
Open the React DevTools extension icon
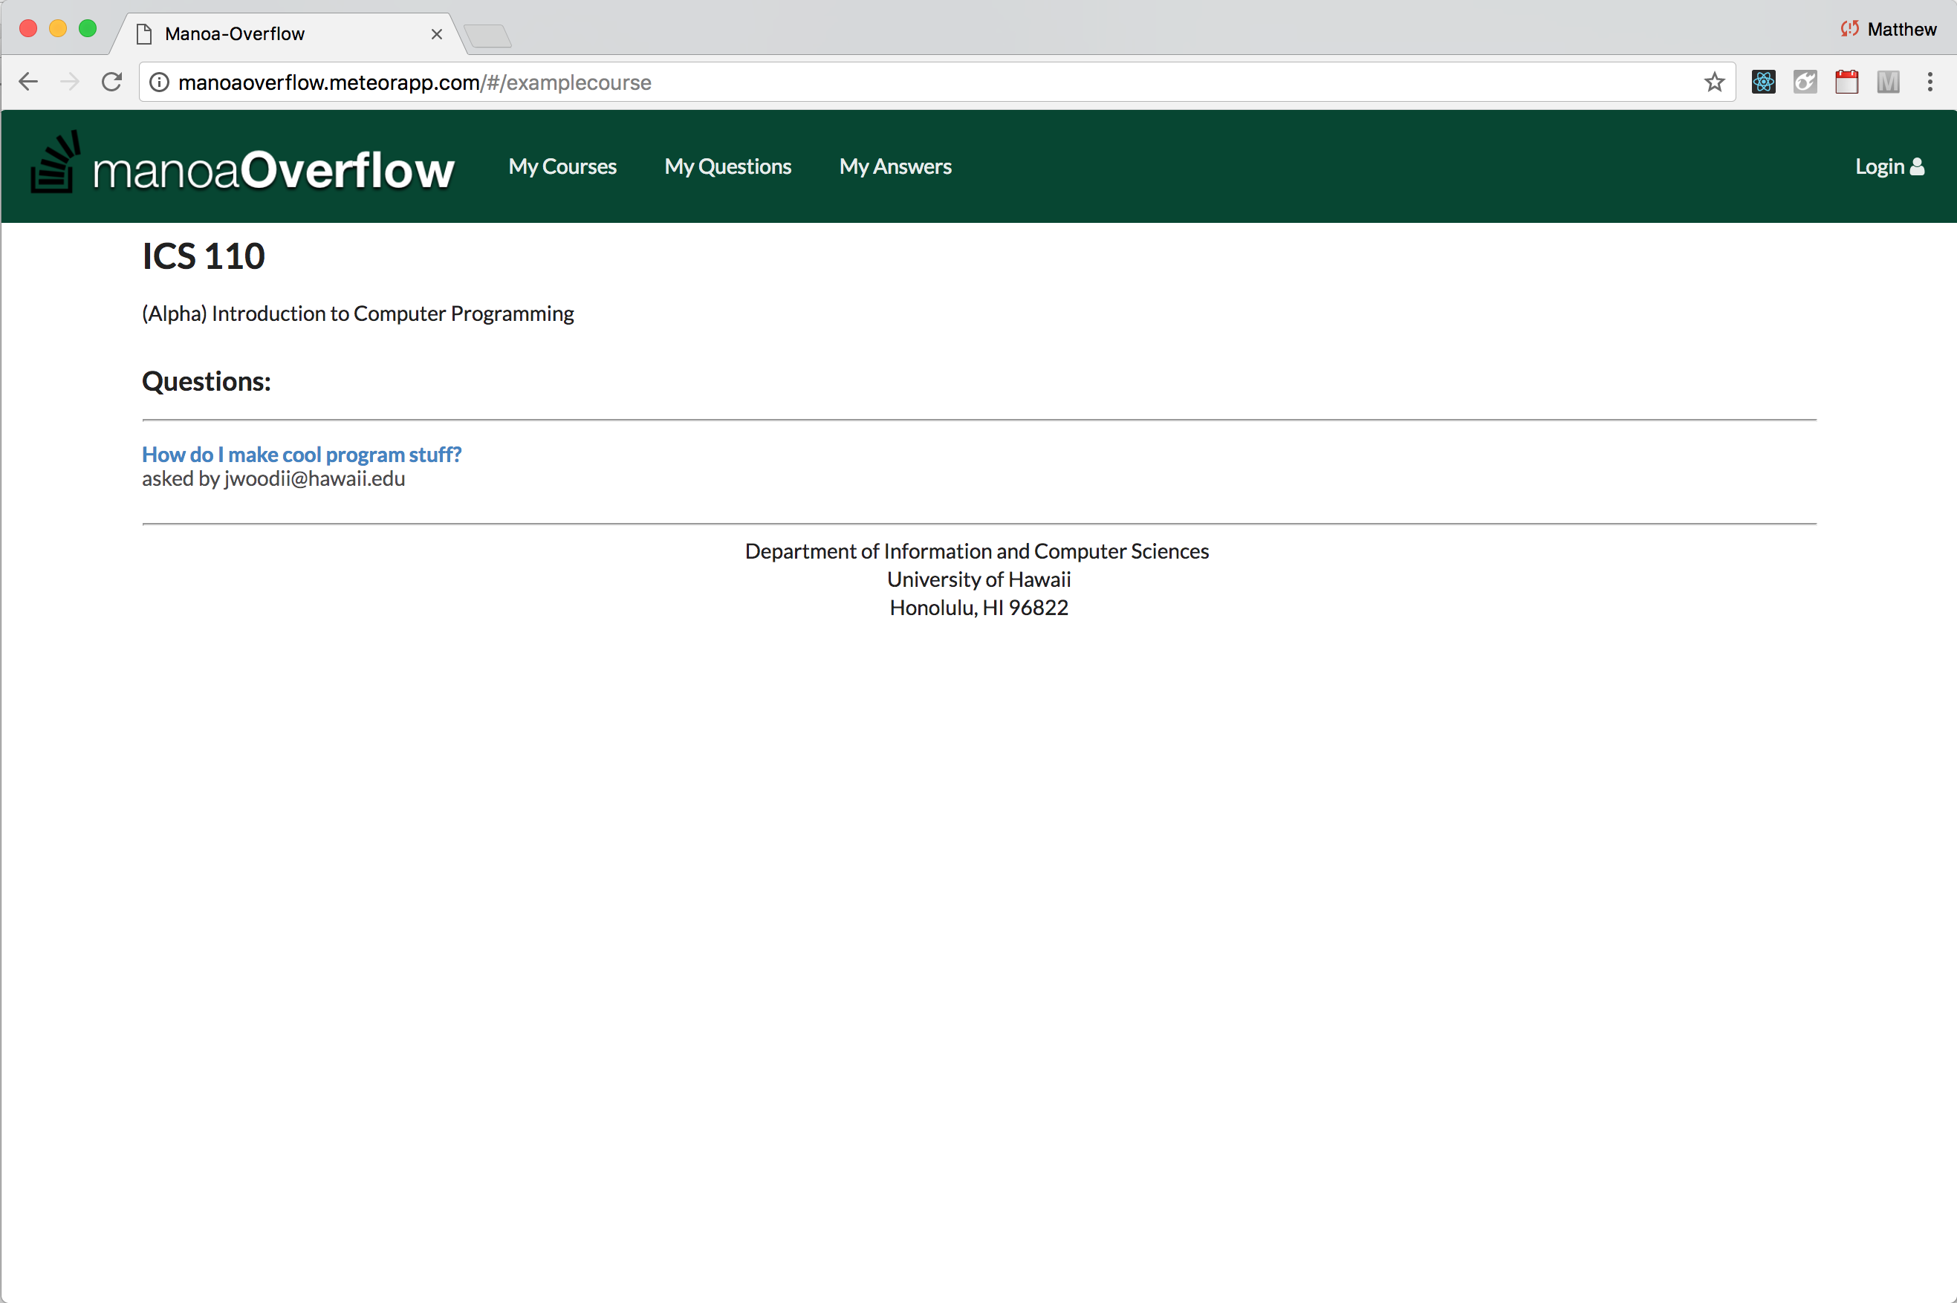pyautogui.click(x=1763, y=82)
